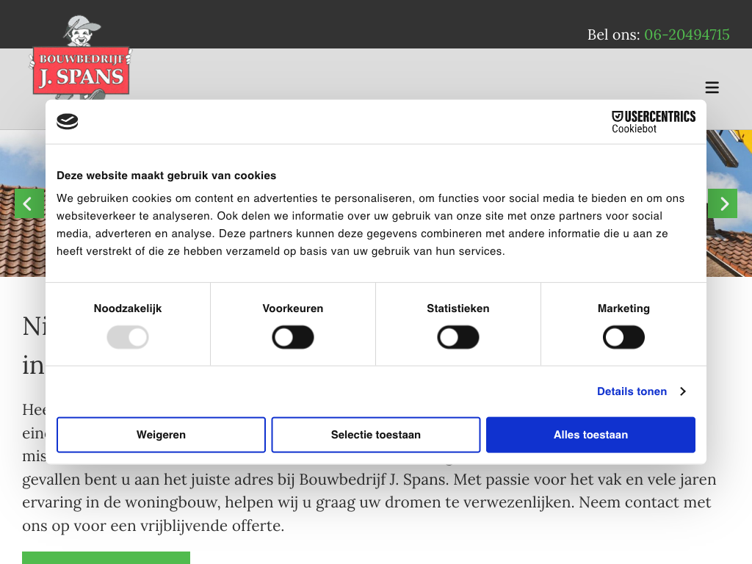
Task: Open the hamburger navigation menu
Action: [712, 87]
